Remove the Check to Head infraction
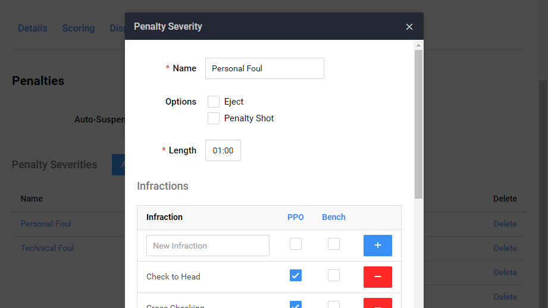548x308 pixels. click(377, 276)
